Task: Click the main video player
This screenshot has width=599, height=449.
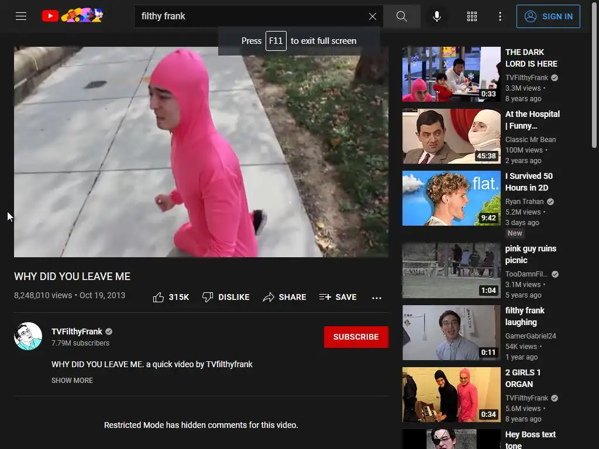Action: (x=201, y=152)
